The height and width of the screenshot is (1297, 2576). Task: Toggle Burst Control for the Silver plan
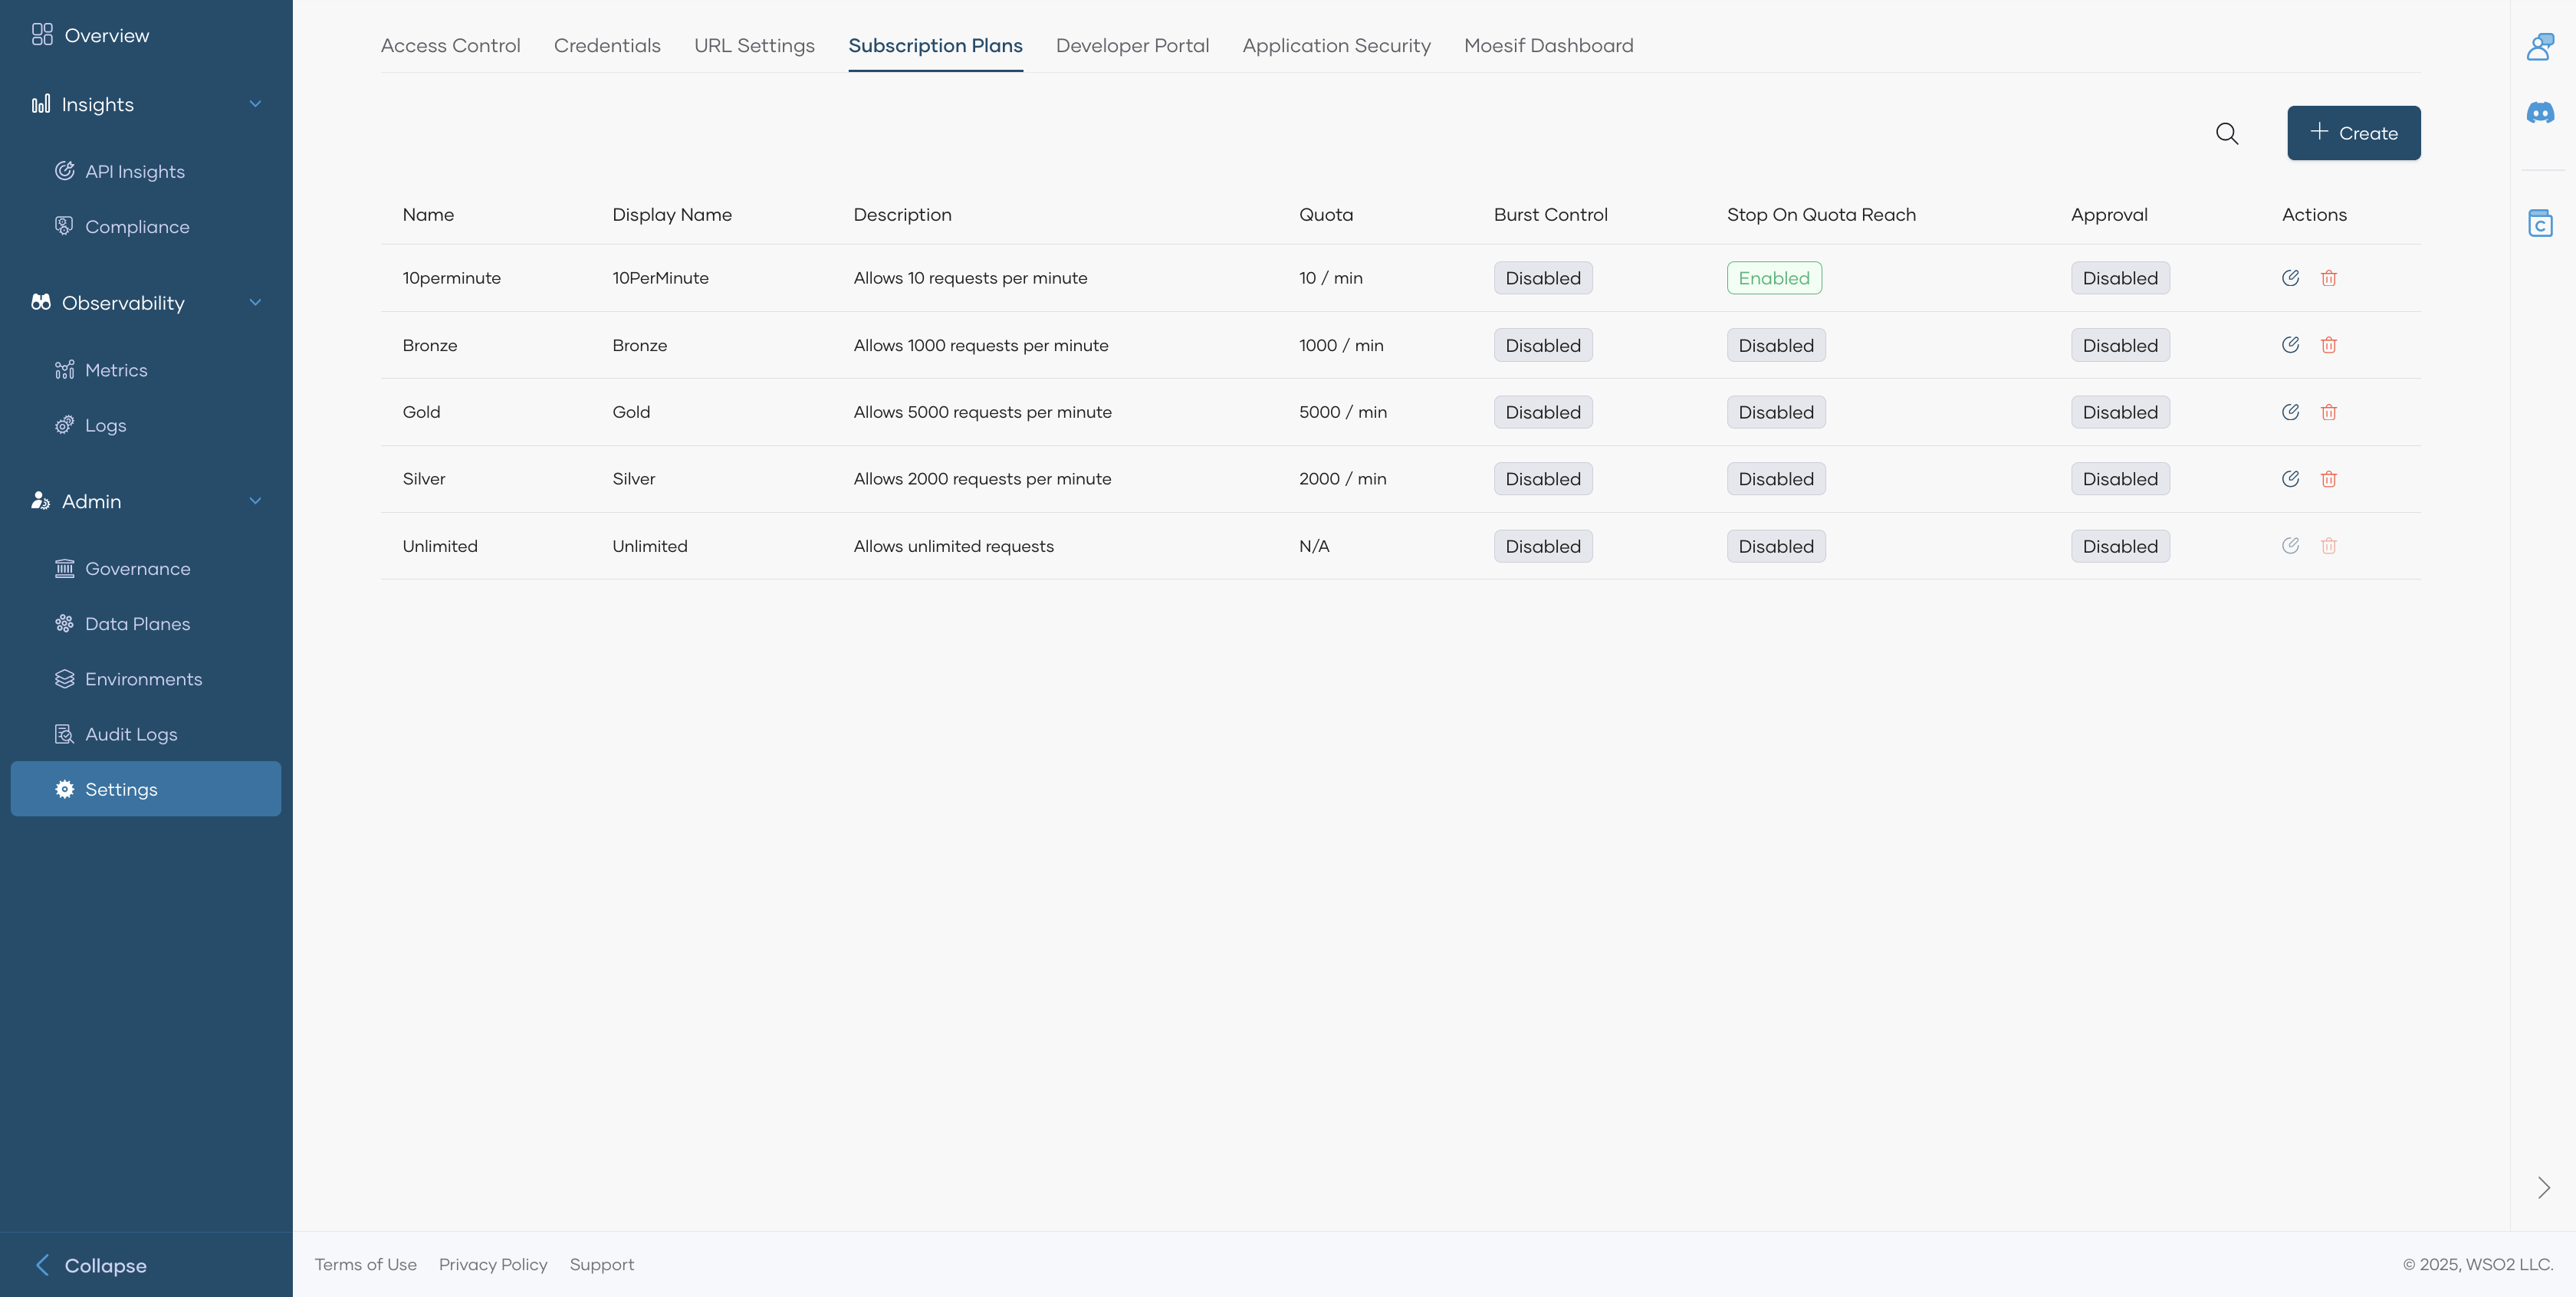pos(1542,478)
